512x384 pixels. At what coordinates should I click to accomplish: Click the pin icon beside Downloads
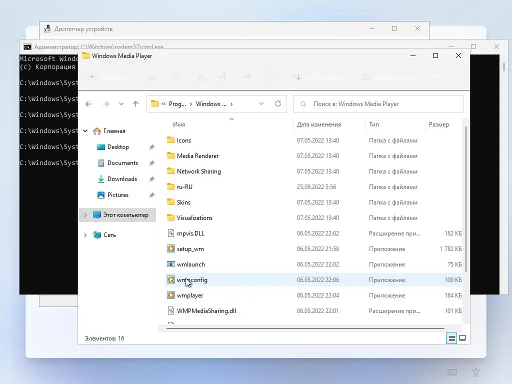pyautogui.click(x=152, y=179)
